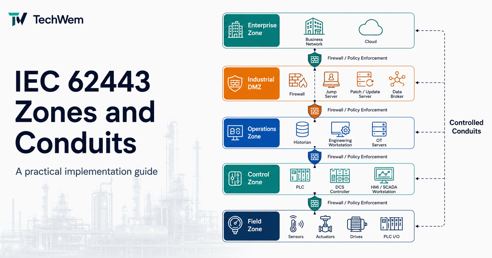
Task: Select the Enterprise Zone label block
Action: tap(252, 30)
